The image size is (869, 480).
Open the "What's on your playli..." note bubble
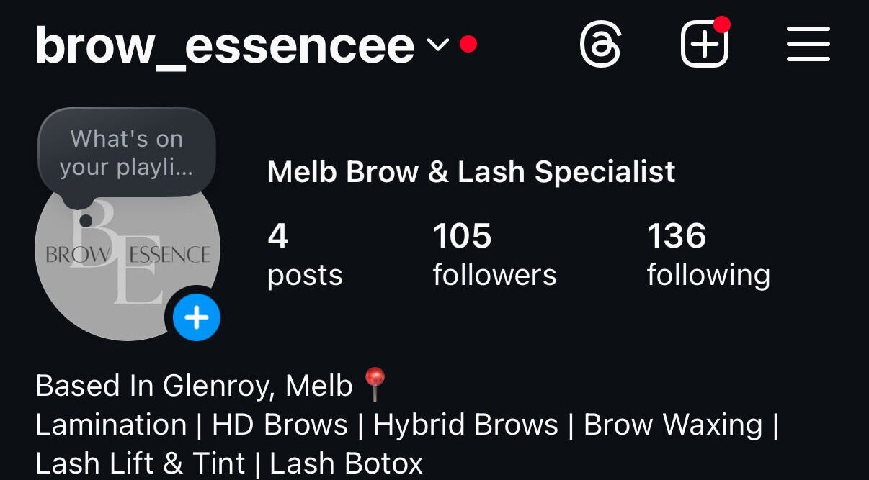click(127, 153)
